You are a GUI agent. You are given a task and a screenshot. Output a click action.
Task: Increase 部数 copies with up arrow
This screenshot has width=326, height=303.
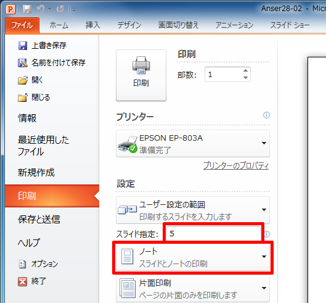[245, 70]
